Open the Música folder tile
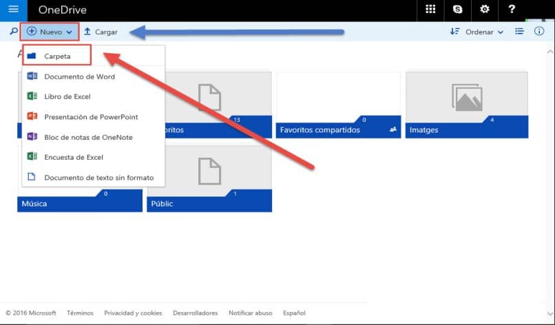 80,200
